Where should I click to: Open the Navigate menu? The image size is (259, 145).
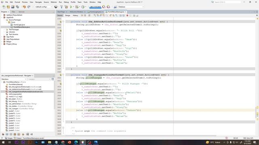click(38, 2)
